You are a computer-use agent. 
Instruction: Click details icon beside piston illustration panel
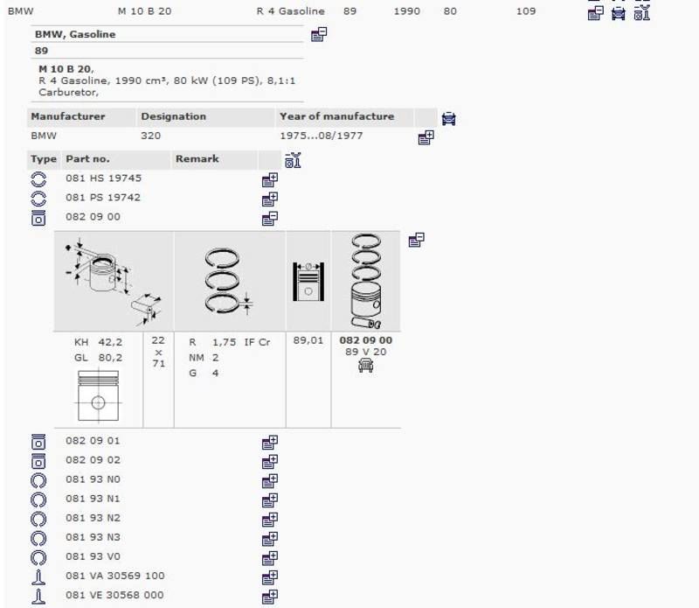point(417,240)
